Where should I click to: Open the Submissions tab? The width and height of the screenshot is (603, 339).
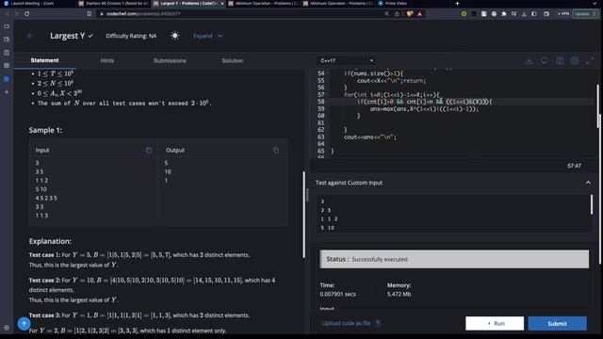point(170,60)
